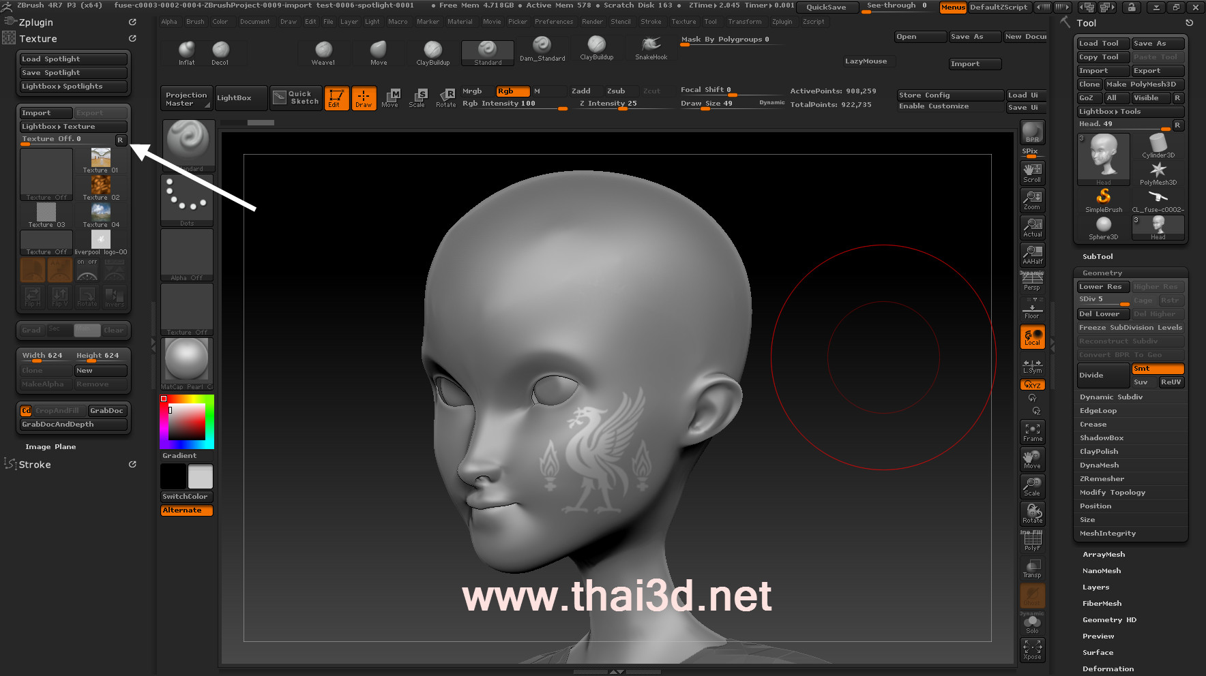Open the Stencil menu
This screenshot has height=676, width=1206.
[x=620, y=22]
